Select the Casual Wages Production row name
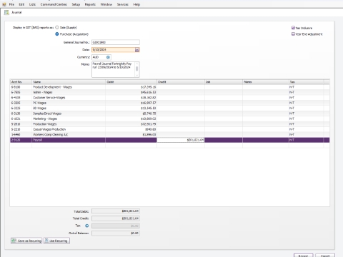343x257 pixels. click(49, 129)
